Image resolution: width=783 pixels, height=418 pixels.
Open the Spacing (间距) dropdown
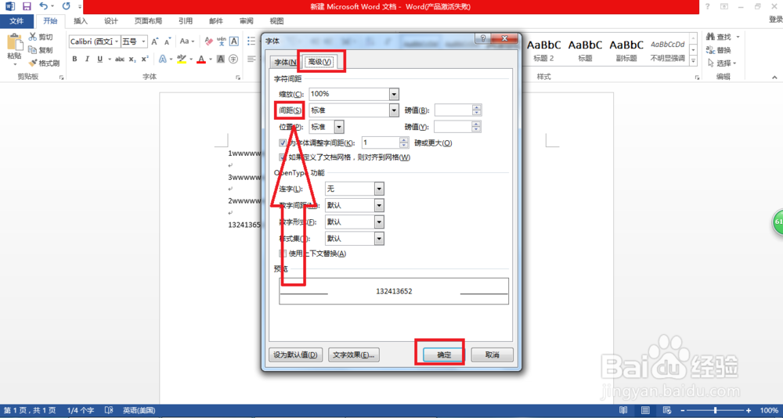[x=394, y=110]
